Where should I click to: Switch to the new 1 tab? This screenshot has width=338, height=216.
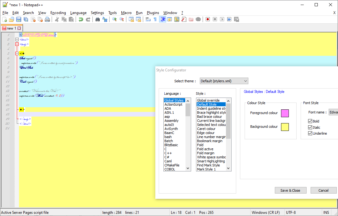[12, 28]
